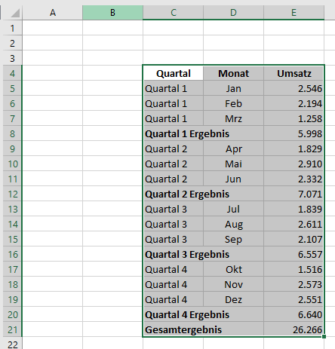Select column C header

(173, 13)
